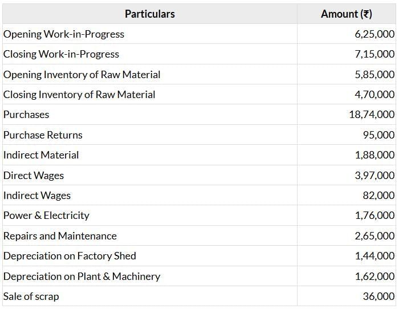Select the Purchase Returns cell

point(43,135)
